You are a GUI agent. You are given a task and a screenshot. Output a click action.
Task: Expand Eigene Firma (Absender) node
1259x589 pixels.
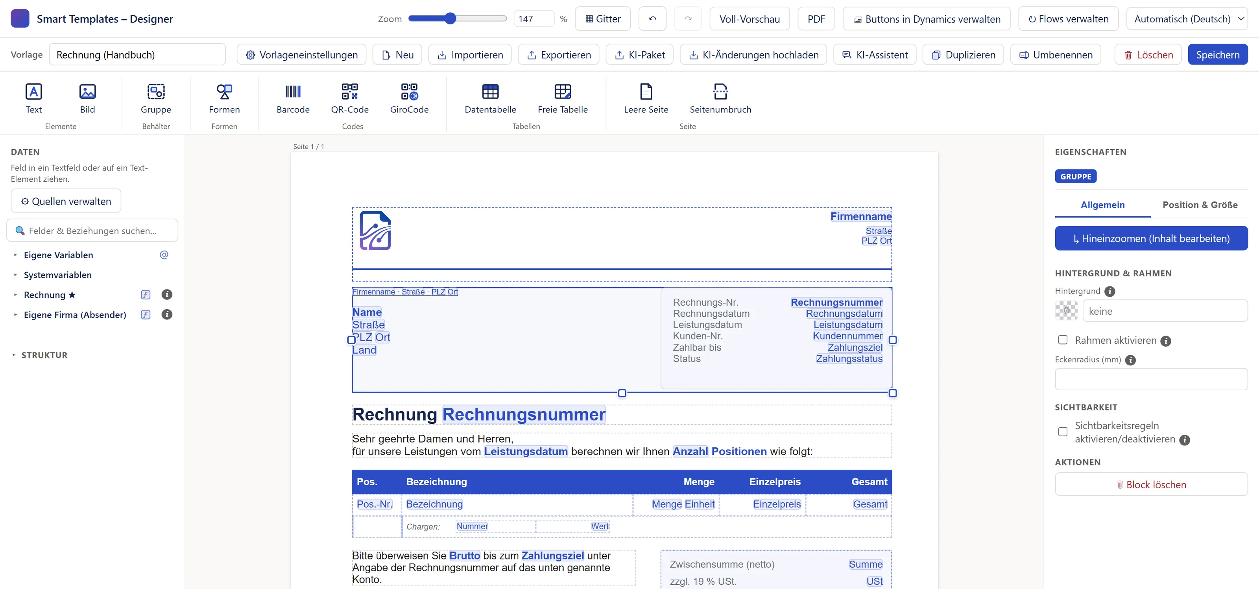15,315
